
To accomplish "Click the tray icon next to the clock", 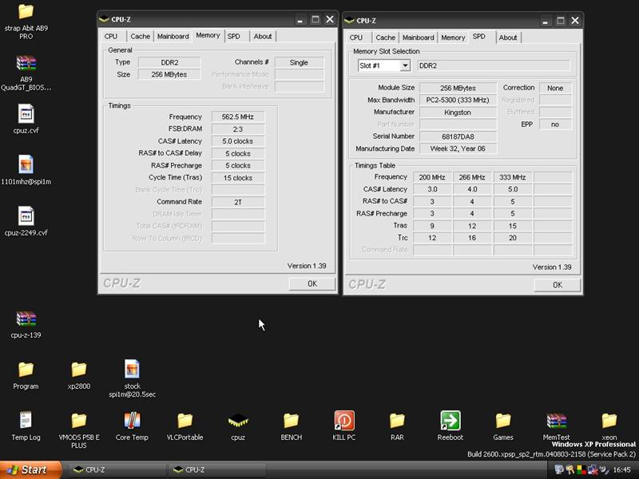I will click(x=604, y=470).
